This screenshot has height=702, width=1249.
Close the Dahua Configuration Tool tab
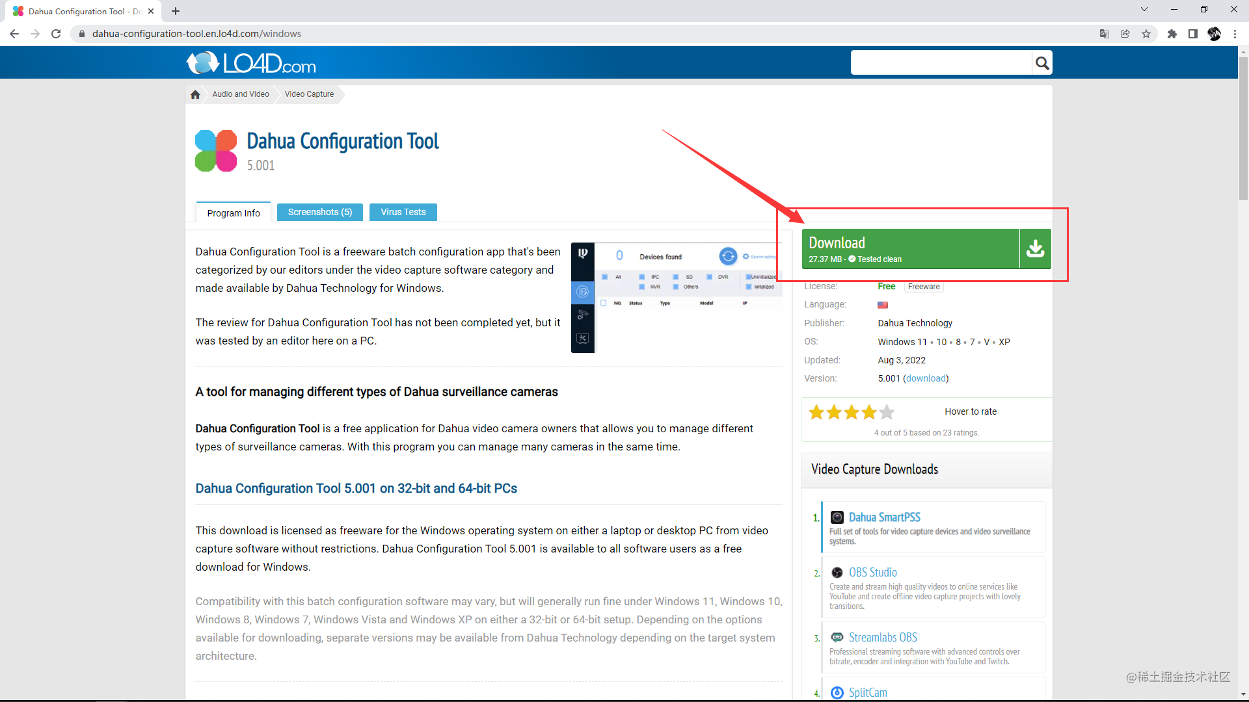151,11
